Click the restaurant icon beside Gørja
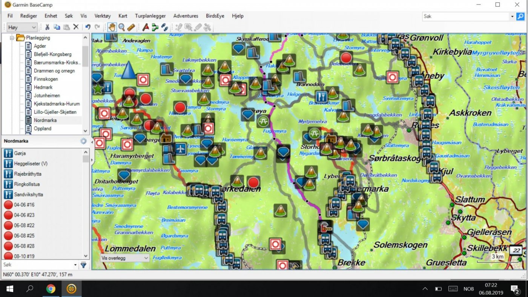The width and height of the screenshot is (528, 297). [x=8, y=153]
